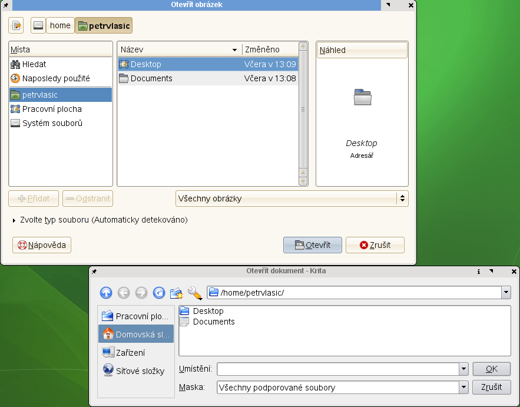The width and height of the screenshot is (520, 407).
Task: Open Systém souborů in the places list
Action: tap(61, 123)
